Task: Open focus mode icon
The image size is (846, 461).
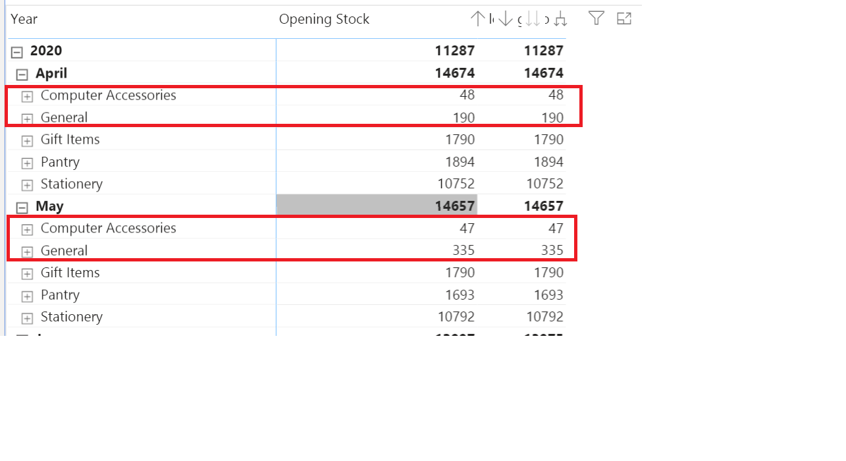Action: coord(624,18)
